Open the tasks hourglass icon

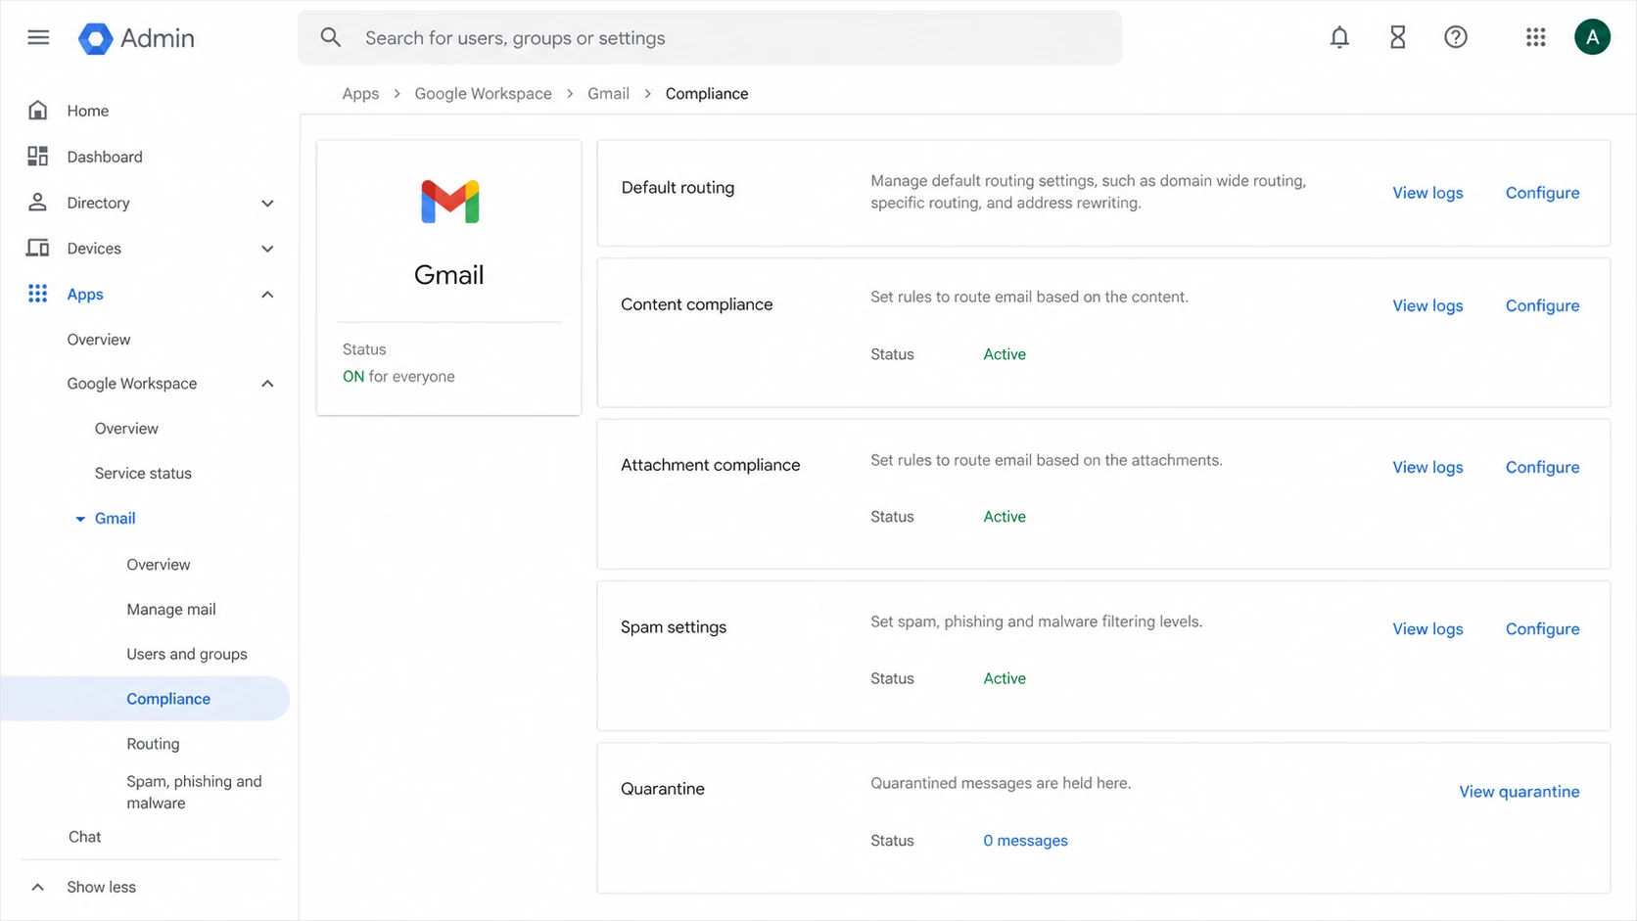click(1397, 37)
